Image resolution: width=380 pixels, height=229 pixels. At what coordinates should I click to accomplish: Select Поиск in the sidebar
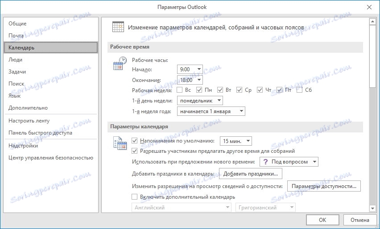pos(51,84)
